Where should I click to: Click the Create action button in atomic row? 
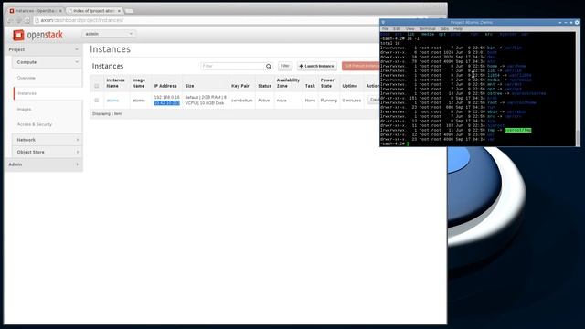click(x=374, y=100)
